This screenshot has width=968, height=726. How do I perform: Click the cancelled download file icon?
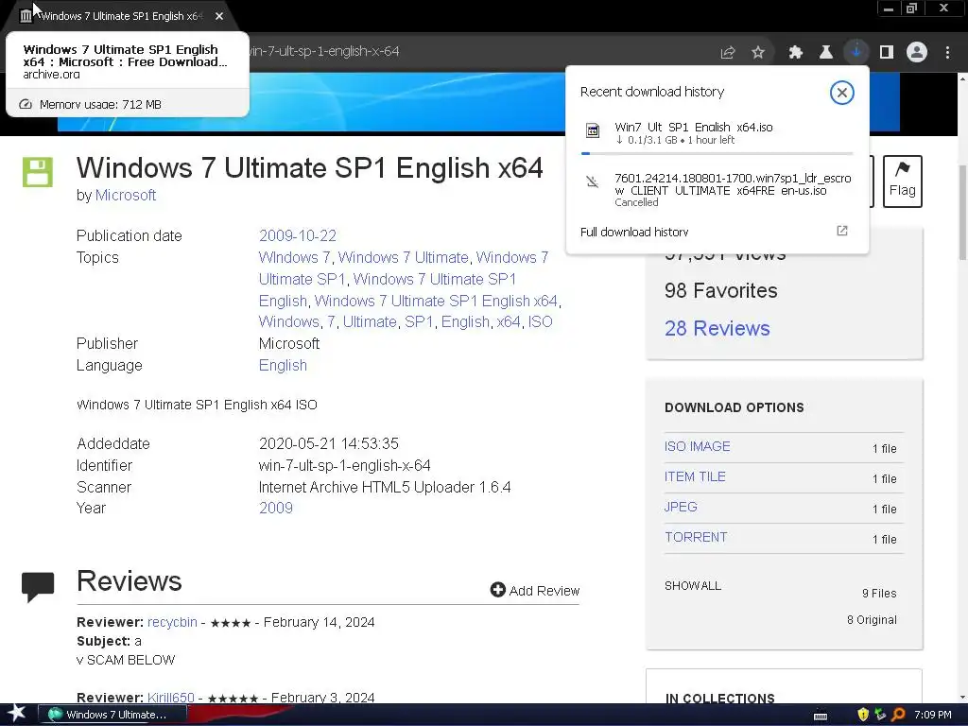(x=592, y=181)
